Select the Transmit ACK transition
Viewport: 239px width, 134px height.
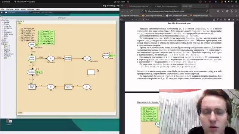tap(68, 87)
